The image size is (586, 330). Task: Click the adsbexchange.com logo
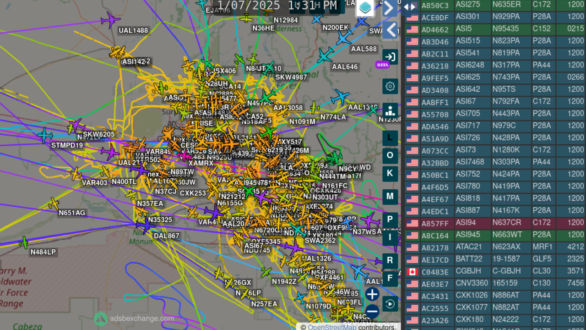coord(134,319)
